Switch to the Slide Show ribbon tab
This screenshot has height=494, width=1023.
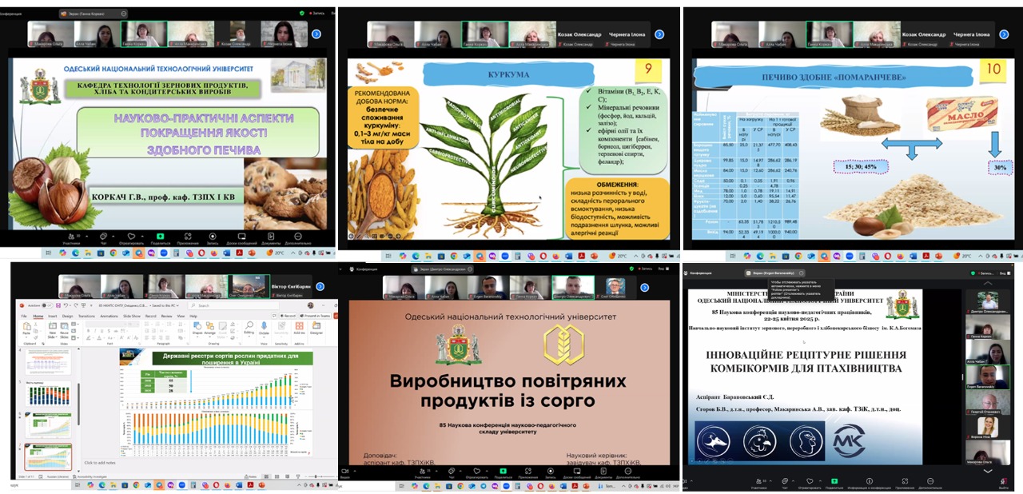click(132, 316)
